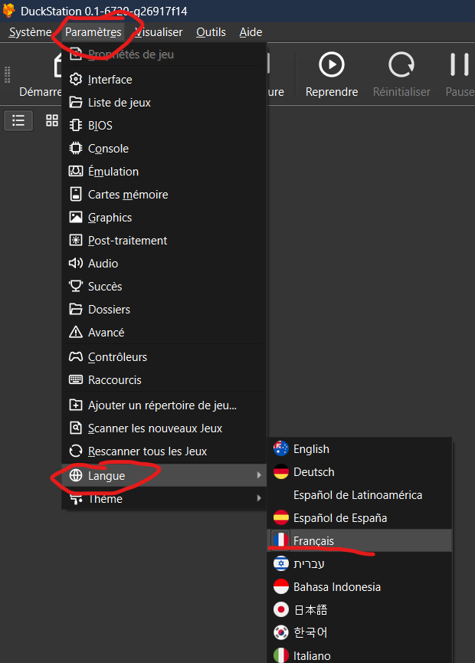Click the Paramètres menu
475x663 pixels.
pyautogui.click(x=93, y=32)
